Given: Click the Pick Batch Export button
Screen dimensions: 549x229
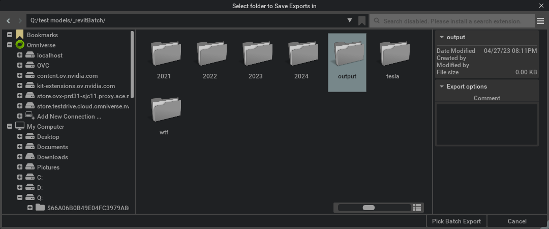Looking at the screenshot, I should coord(456,221).
